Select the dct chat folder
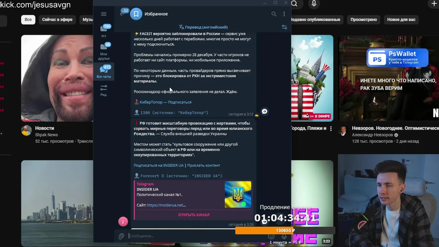The image size is (439, 247). 104,31
